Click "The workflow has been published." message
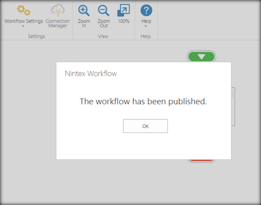 143,101
